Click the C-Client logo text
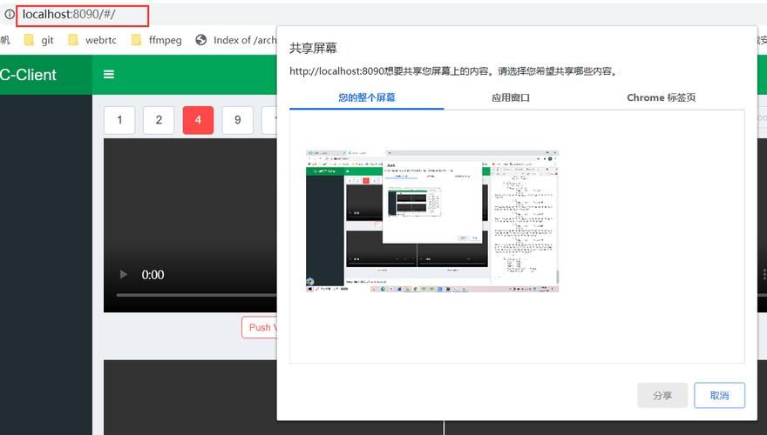 pos(29,75)
